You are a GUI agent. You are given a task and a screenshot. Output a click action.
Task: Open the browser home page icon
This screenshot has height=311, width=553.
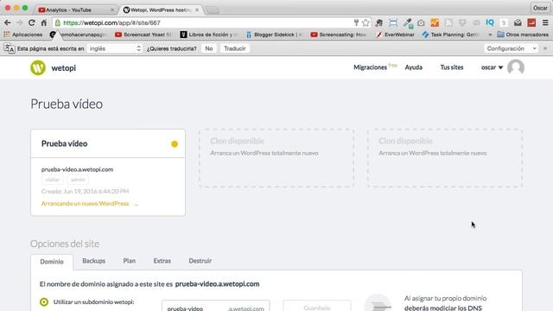(x=44, y=22)
